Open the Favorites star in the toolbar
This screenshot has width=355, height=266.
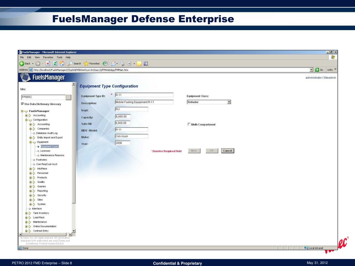[x=92, y=64]
